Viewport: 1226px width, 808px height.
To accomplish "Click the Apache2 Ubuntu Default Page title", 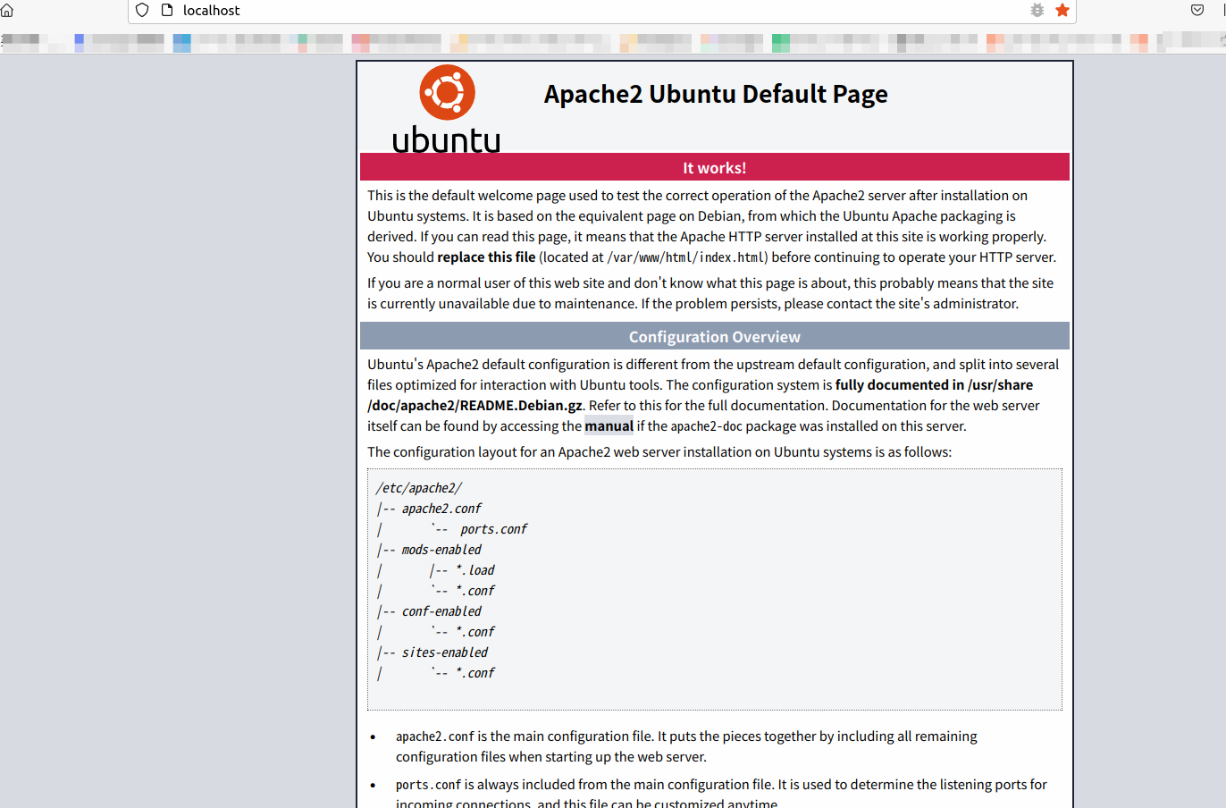I will point(715,93).
